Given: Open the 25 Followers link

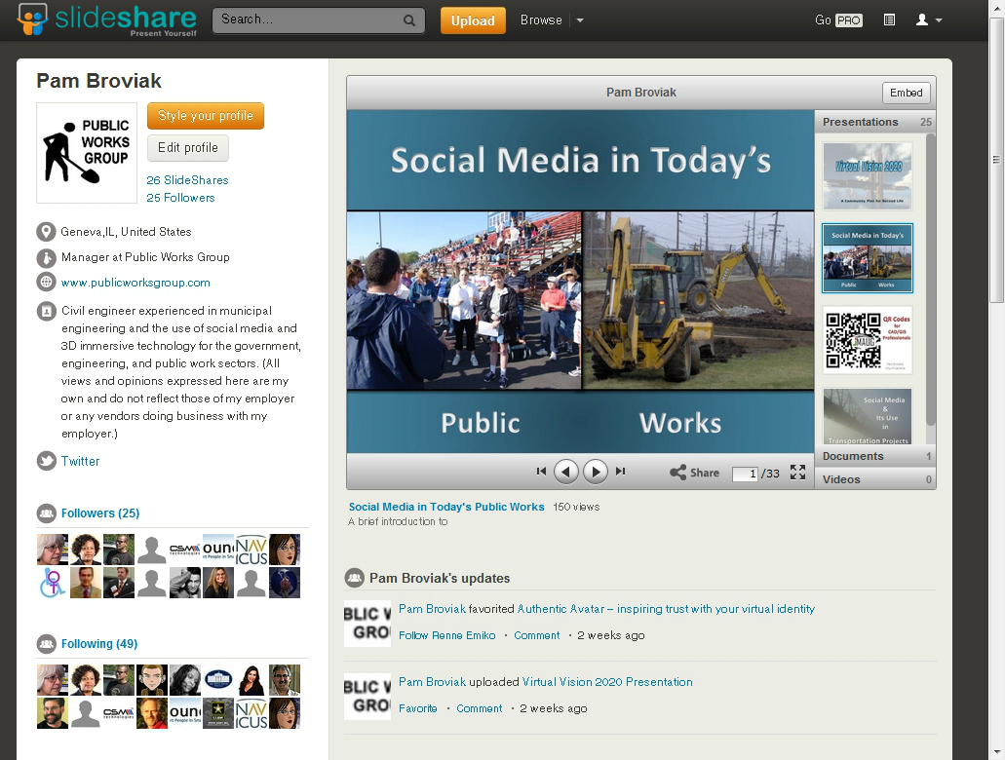Looking at the screenshot, I should pyautogui.click(x=180, y=198).
